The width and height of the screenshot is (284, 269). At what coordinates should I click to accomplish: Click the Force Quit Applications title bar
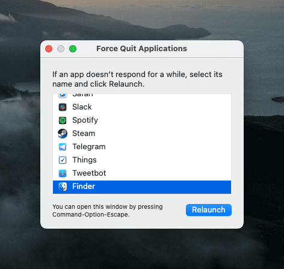click(x=142, y=49)
